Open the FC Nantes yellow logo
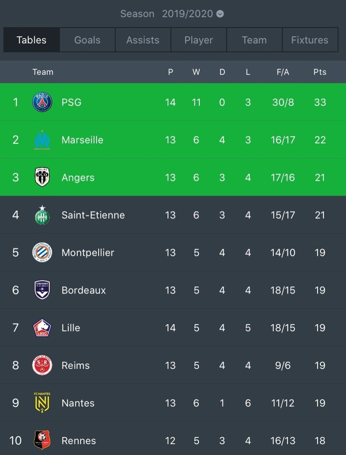Viewport: 346px width, 455px height. (x=42, y=403)
